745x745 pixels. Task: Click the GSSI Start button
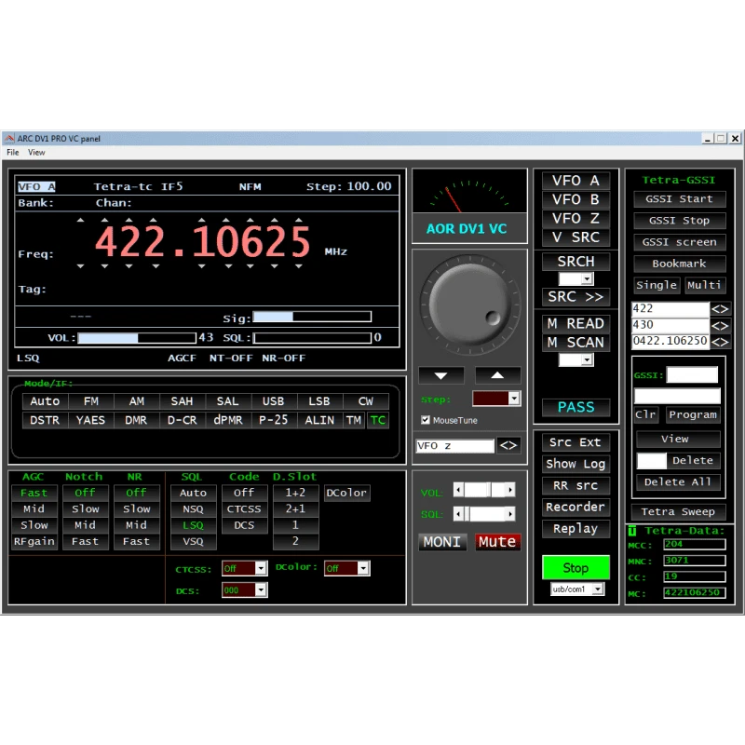point(679,199)
